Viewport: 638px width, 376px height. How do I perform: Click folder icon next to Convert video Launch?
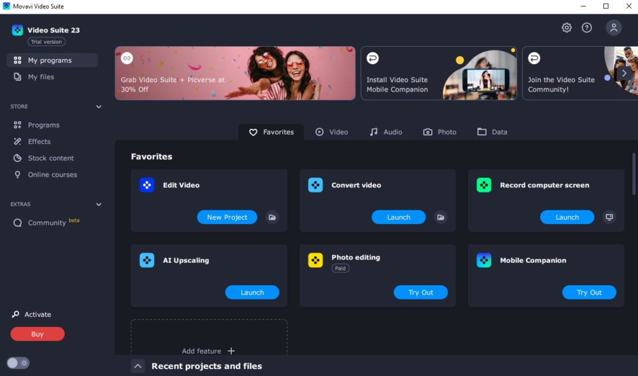440,217
